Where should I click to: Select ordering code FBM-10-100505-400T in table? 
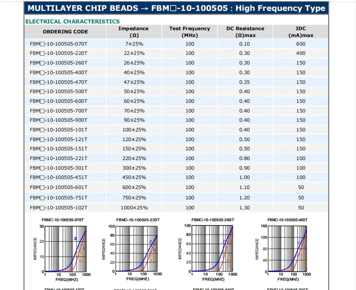tap(59, 73)
